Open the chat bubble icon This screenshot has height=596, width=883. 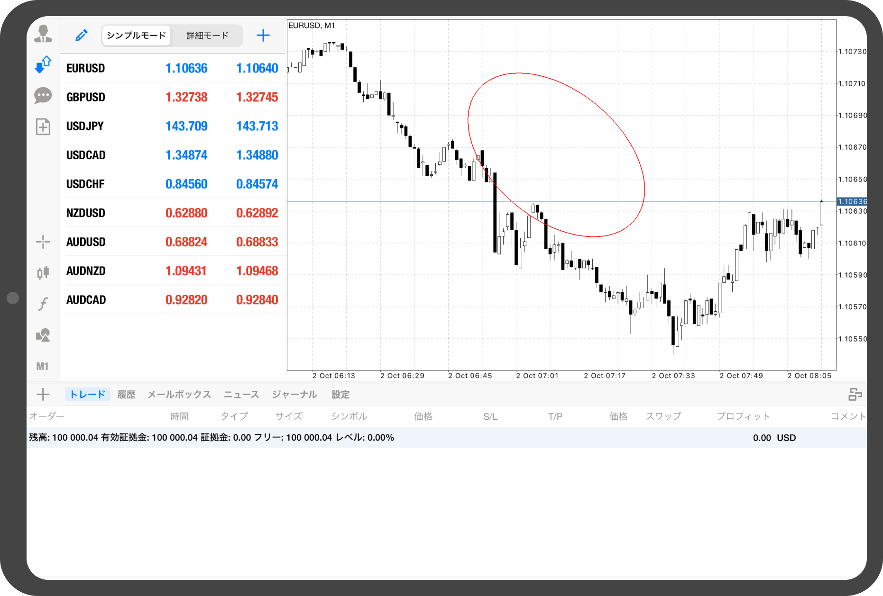click(43, 95)
